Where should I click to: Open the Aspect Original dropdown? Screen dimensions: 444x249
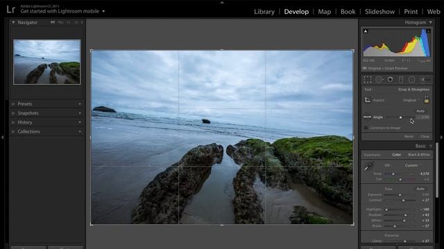coord(411,100)
